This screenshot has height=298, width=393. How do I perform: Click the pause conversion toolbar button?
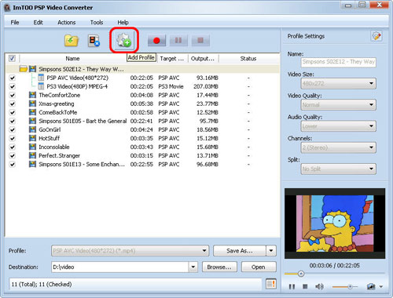178,41
